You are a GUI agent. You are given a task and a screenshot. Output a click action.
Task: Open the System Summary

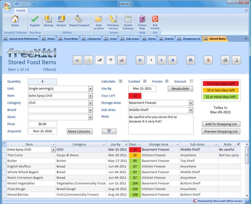point(128,21)
